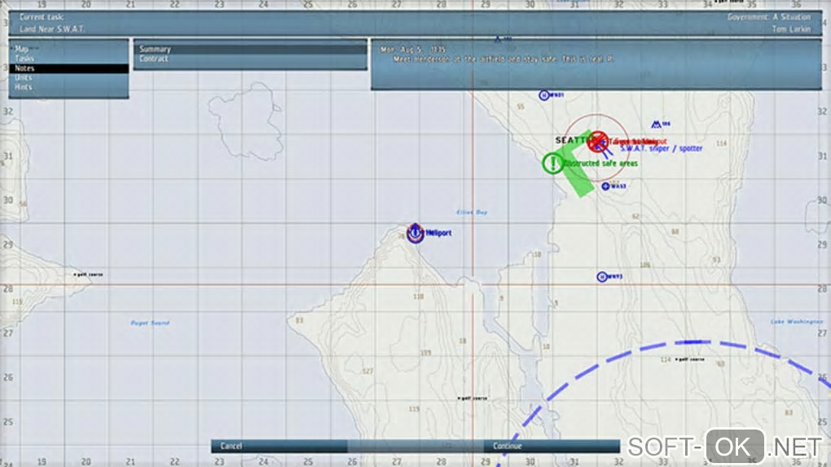
Task: Click the WN81 helipad marker
Action: 543,94
